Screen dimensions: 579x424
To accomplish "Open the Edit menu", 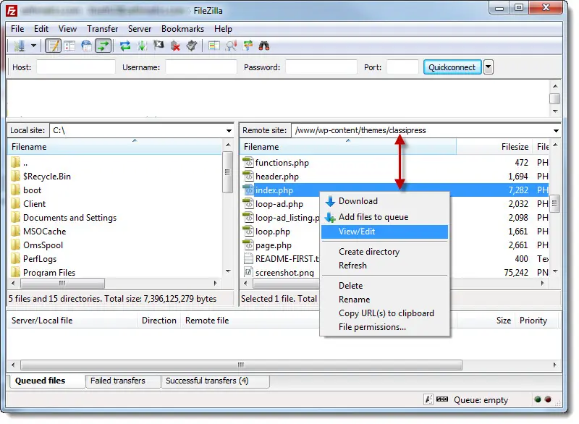I will 41,29.
